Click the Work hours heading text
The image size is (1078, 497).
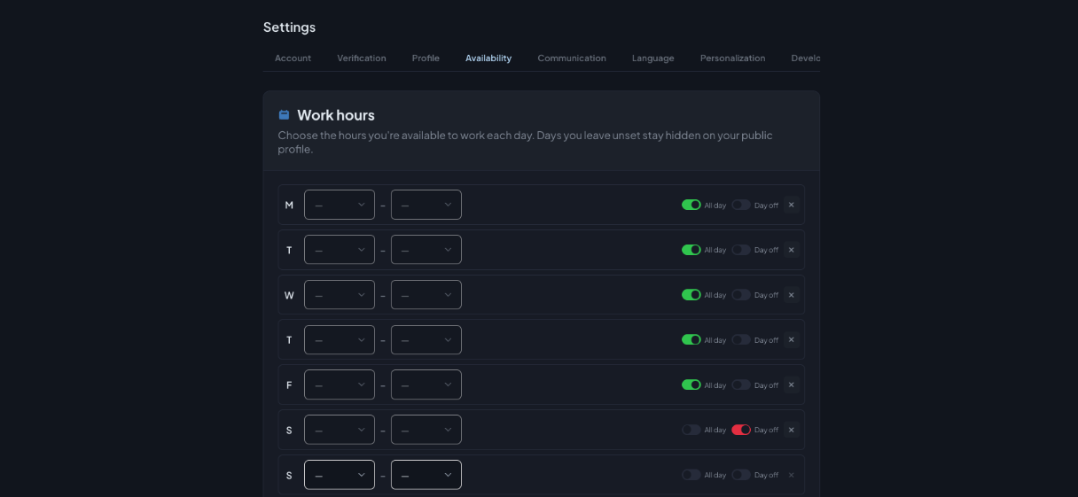pyautogui.click(x=336, y=115)
